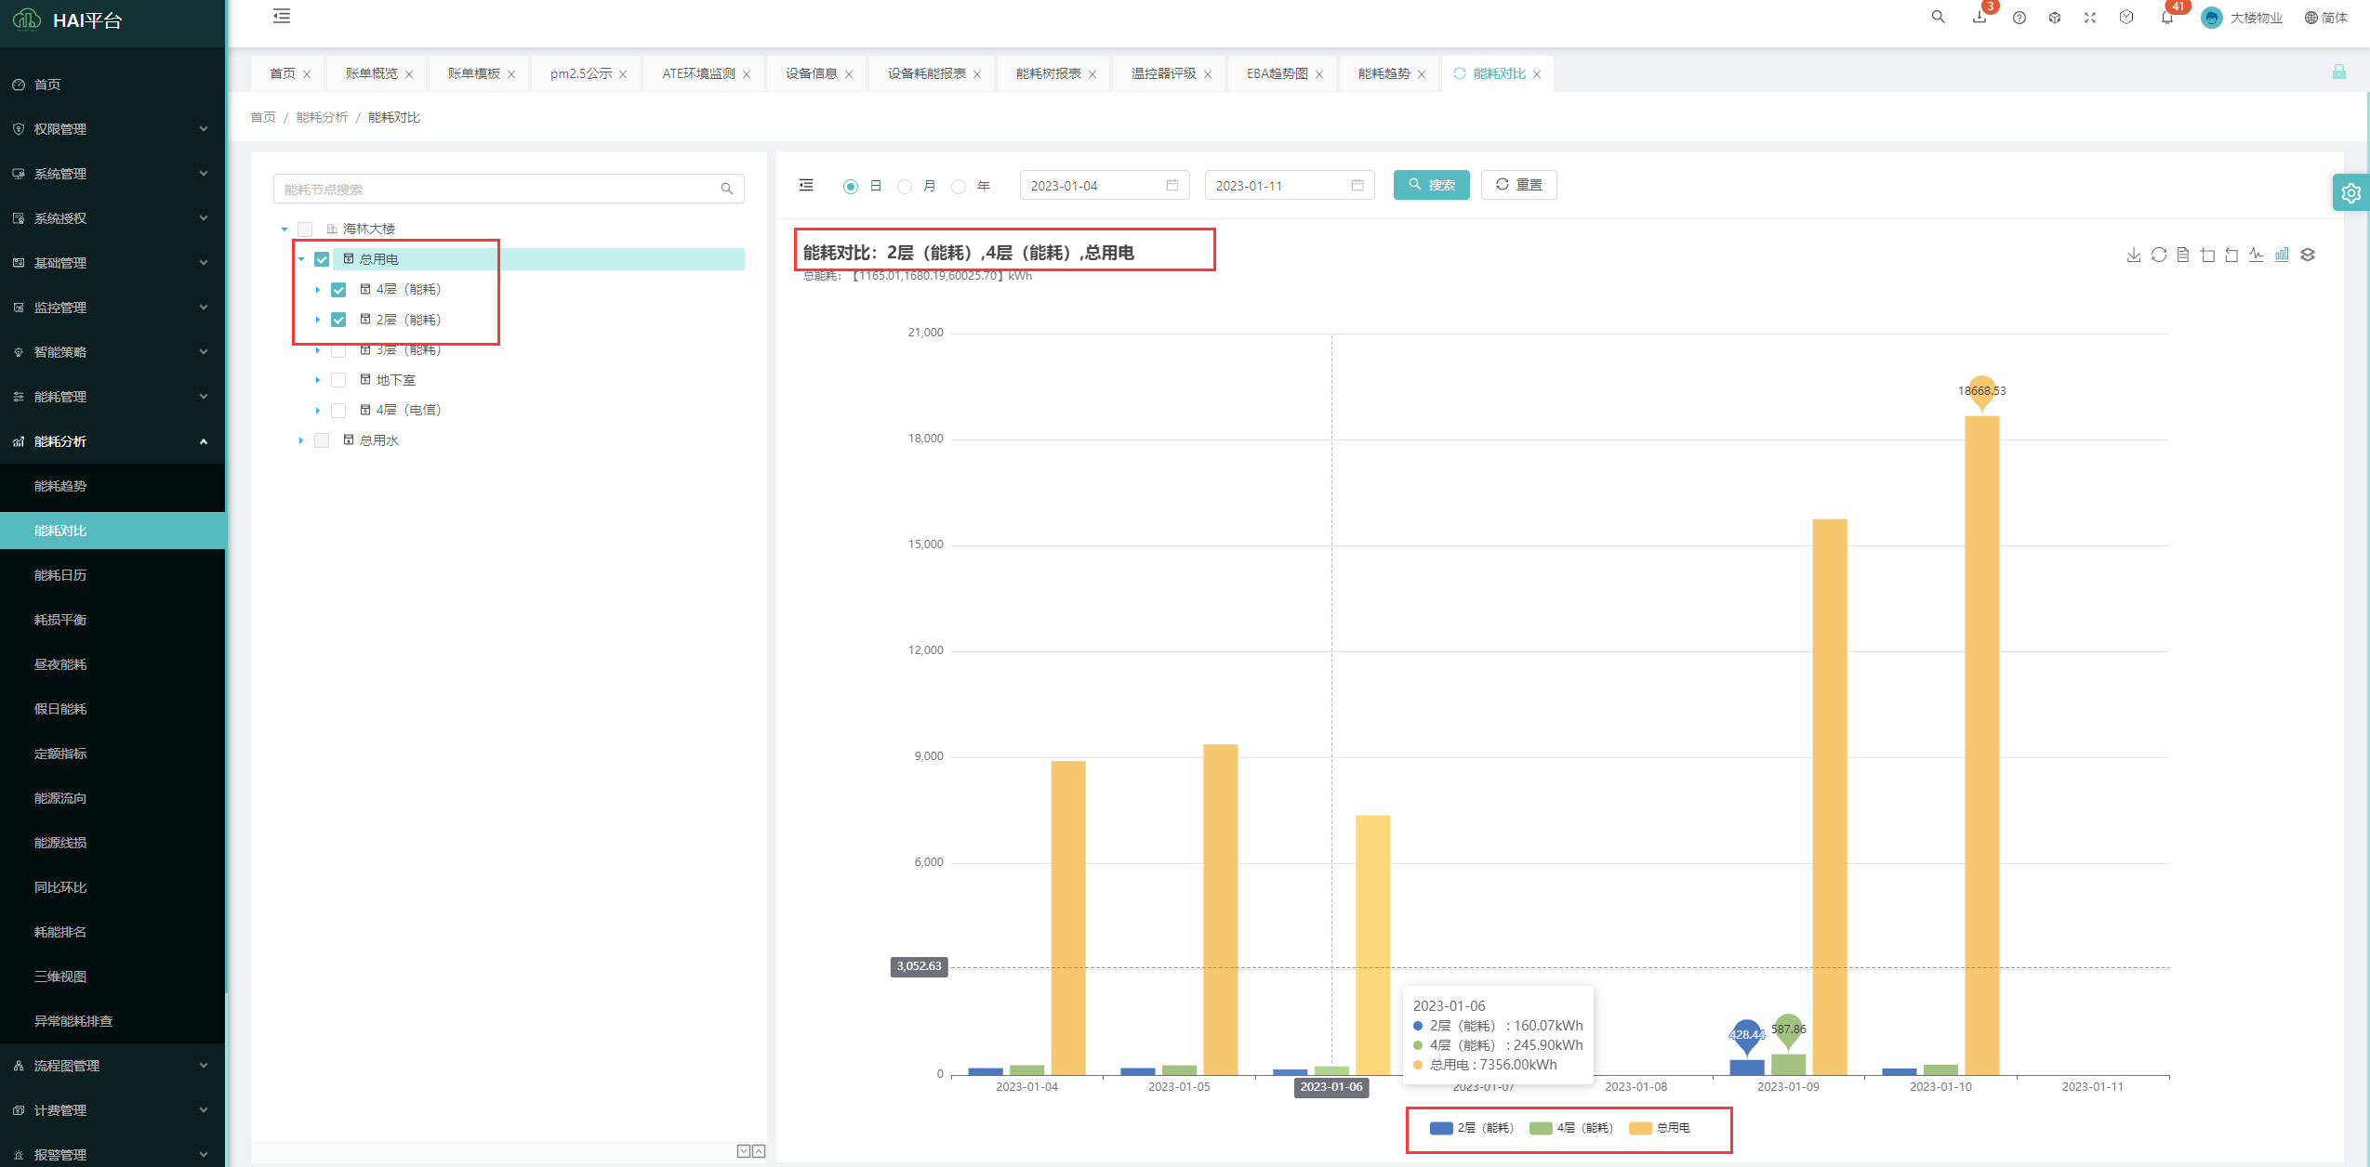The width and height of the screenshot is (2370, 1167).
Task: Select the 月 (month) radio button
Action: coord(904,187)
